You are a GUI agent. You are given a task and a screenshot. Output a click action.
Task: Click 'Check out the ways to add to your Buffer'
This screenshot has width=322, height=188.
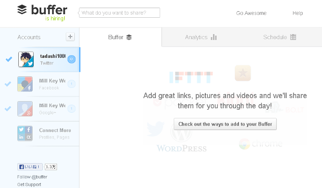[x=225, y=124]
